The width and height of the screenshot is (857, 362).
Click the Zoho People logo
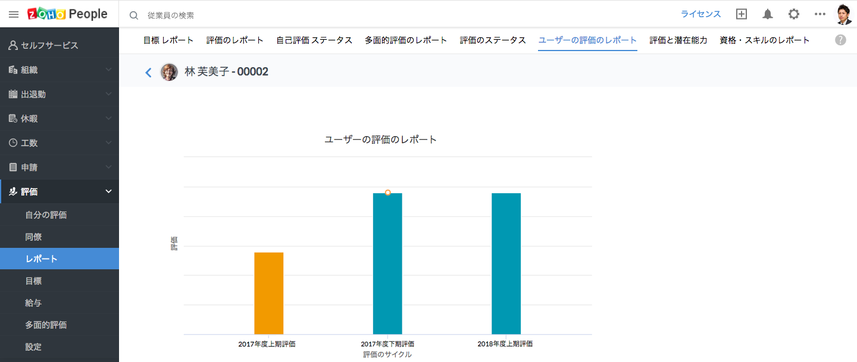click(x=67, y=14)
